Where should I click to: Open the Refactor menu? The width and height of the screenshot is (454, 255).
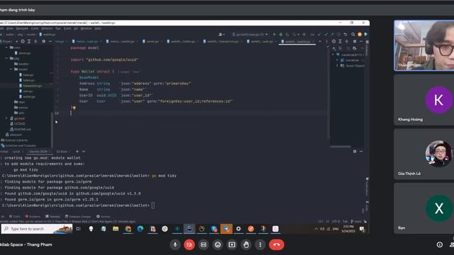(x=47, y=28)
